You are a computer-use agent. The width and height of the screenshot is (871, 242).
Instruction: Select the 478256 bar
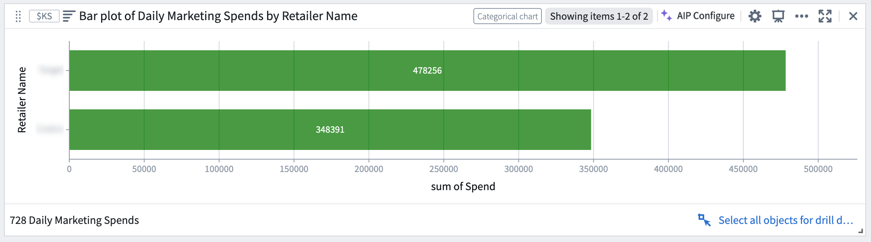click(x=427, y=70)
